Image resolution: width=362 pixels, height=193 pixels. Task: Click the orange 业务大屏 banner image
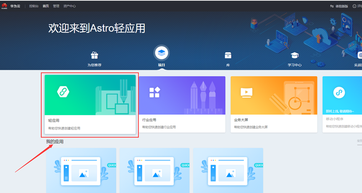pos(274,95)
